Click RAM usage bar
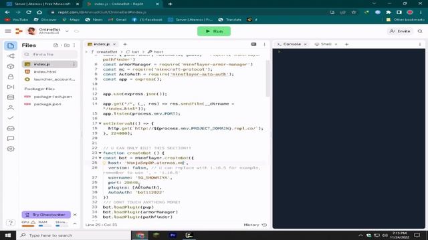This screenshot has height=240, width=428. point(45,225)
